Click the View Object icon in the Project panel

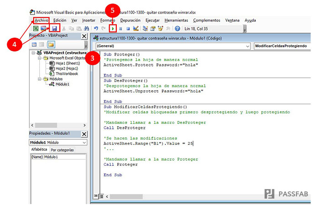[x=42, y=45]
